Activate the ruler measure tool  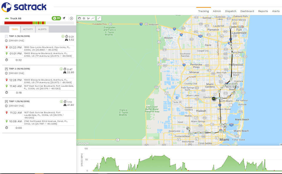click(99, 18)
